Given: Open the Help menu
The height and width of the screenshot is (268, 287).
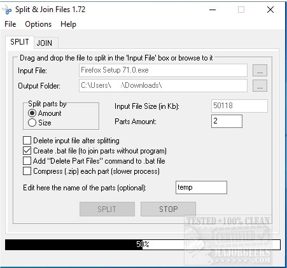Looking at the screenshot, I should [68, 24].
